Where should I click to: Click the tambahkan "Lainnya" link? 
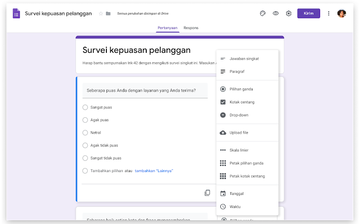[x=154, y=171]
